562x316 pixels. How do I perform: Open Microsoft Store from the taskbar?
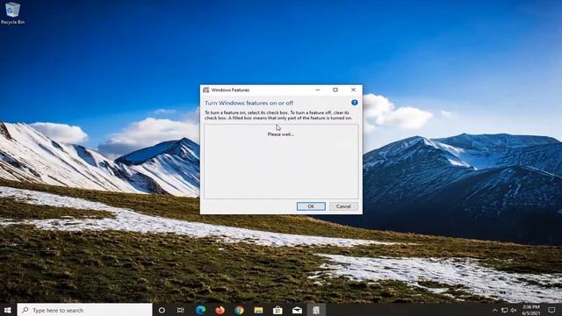click(x=277, y=310)
